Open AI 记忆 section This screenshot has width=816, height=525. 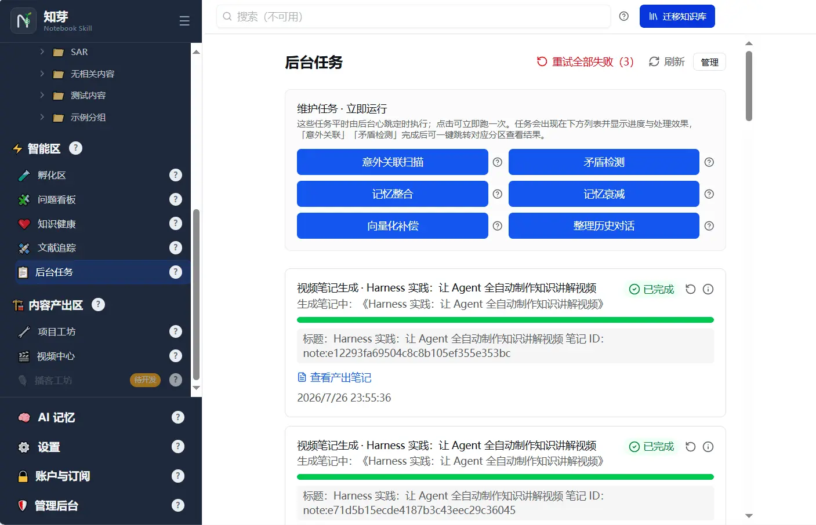pyautogui.click(x=56, y=417)
